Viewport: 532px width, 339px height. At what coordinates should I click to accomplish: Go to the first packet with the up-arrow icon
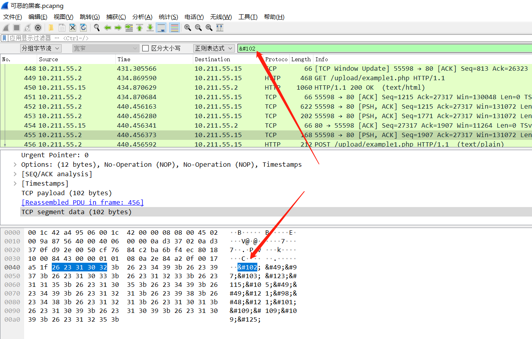click(139, 27)
